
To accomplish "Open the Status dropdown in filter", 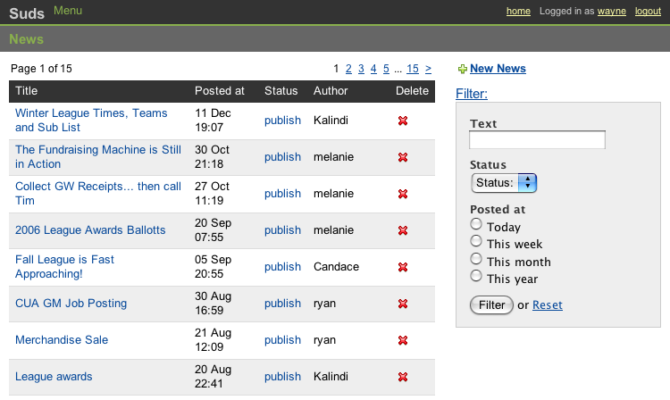I will [504, 183].
